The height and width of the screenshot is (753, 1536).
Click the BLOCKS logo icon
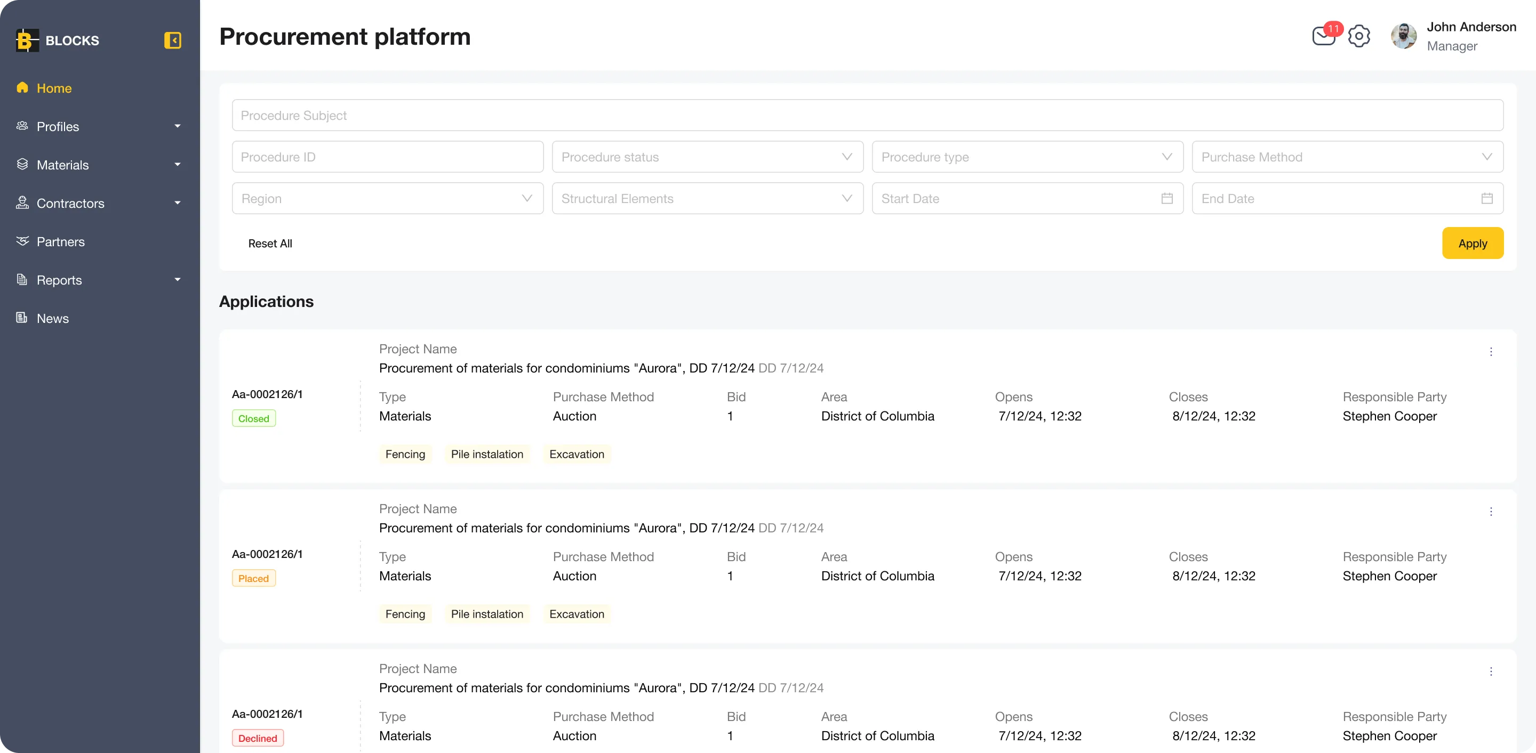27,41
